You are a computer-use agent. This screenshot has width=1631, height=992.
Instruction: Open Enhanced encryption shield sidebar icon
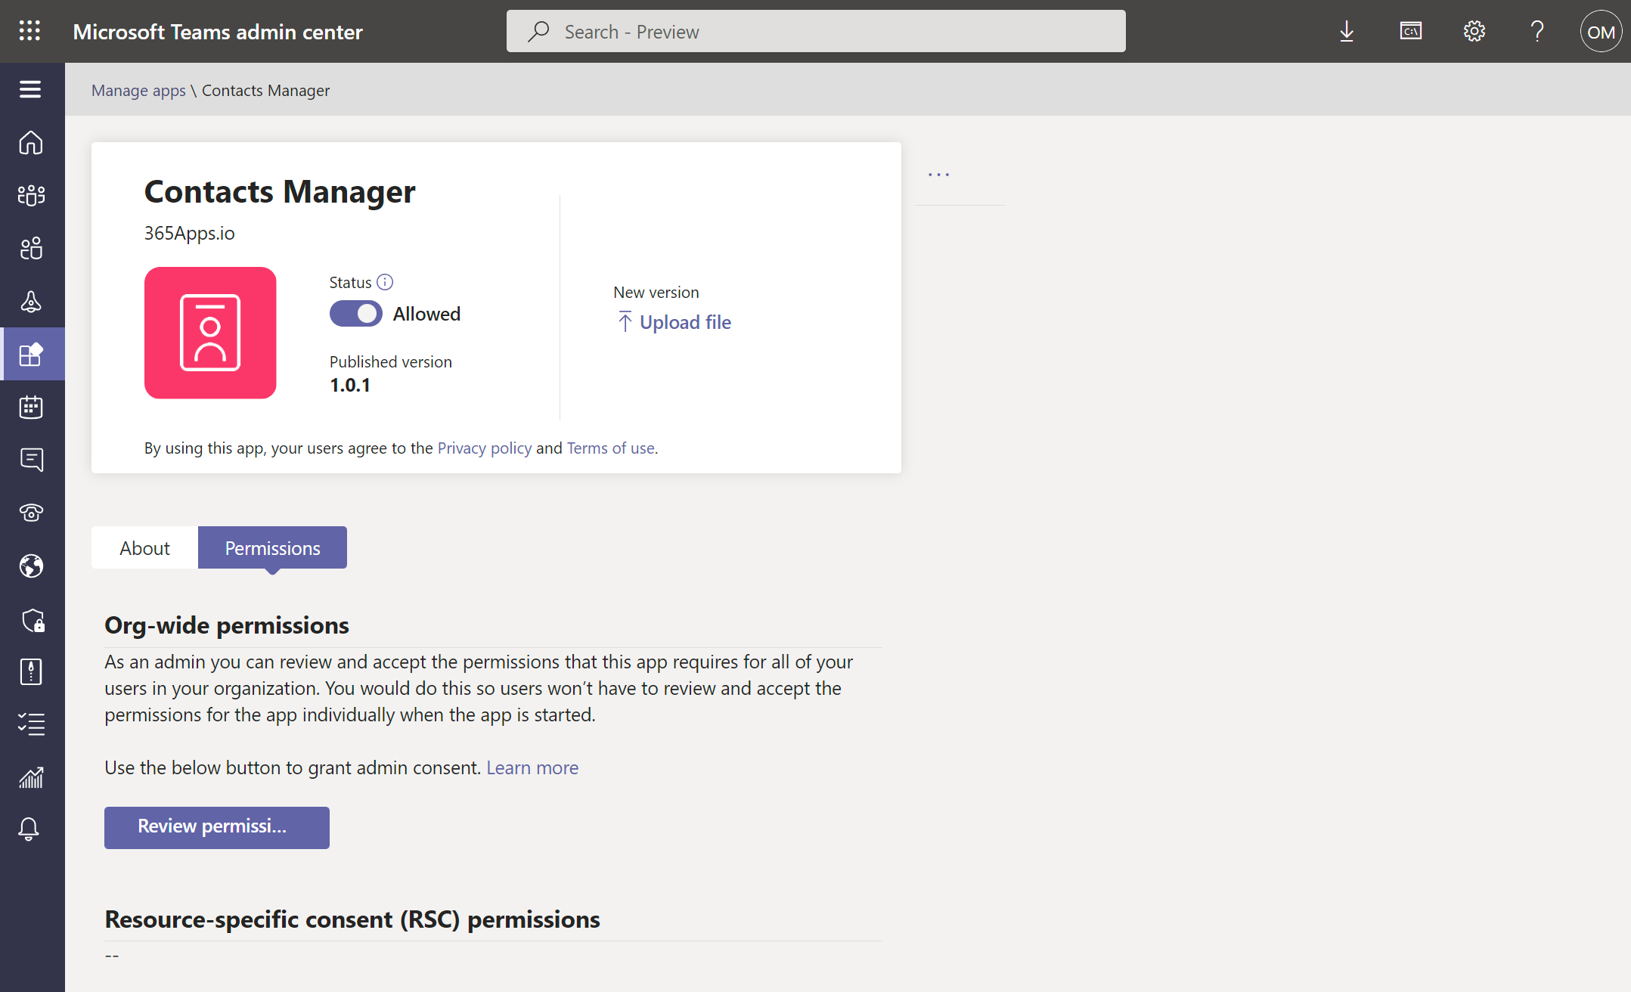click(33, 620)
